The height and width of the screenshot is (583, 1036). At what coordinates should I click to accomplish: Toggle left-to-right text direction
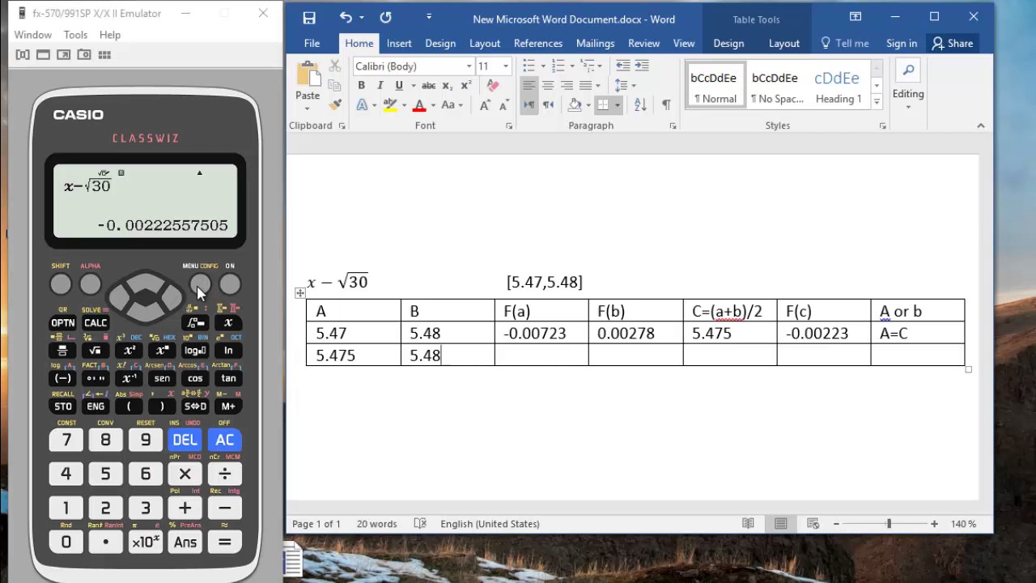coord(529,104)
